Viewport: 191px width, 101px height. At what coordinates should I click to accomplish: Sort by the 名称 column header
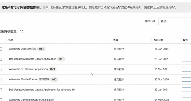click(11, 40)
